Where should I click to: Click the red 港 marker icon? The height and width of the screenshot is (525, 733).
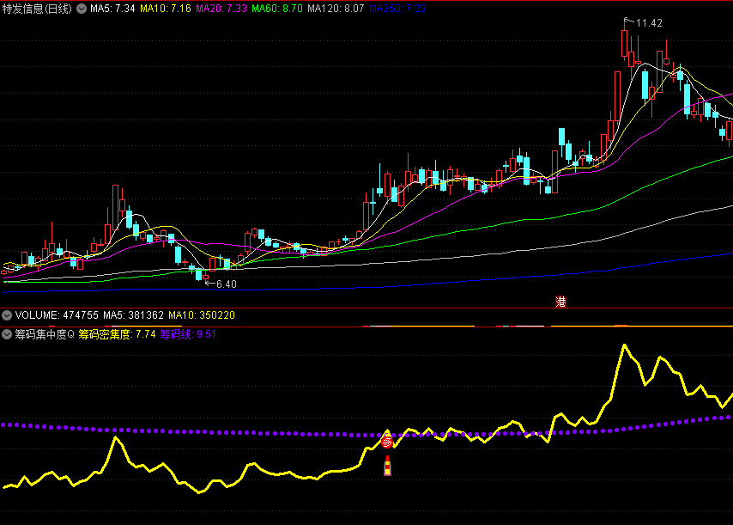pos(560,302)
